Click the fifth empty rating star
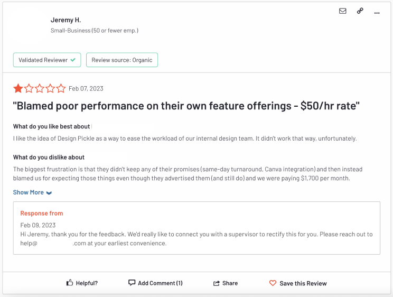Image resolution: width=393 pixels, height=297 pixels. click(x=61, y=89)
